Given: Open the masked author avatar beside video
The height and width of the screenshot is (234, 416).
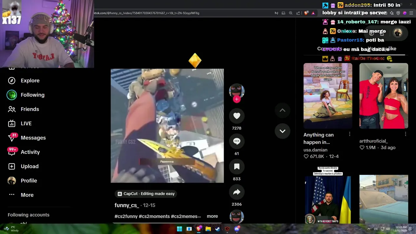Looking at the screenshot, I should click(x=237, y=91).
